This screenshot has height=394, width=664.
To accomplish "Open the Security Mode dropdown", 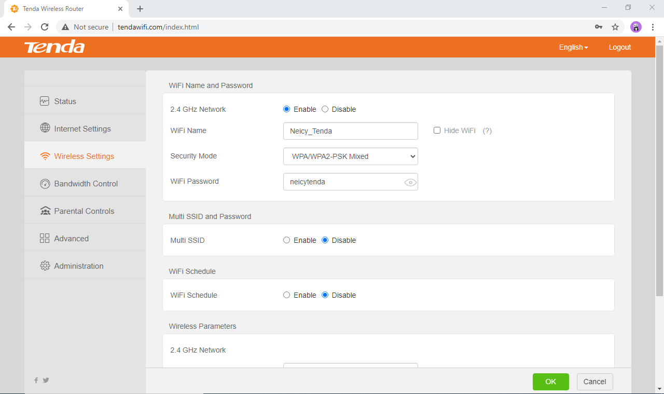I will tap(351, 156).
